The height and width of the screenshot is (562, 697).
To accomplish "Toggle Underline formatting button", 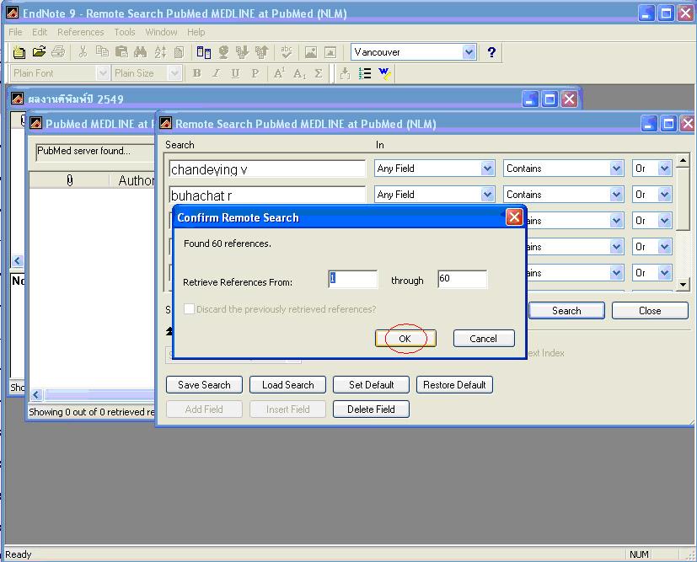I will [235, 73].
